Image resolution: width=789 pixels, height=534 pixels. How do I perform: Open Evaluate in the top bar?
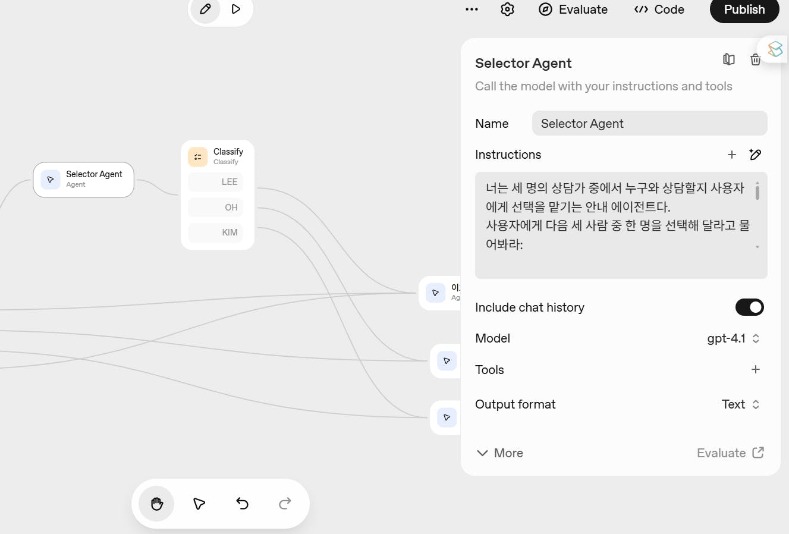pyautogui.click(x=573, y=10)
